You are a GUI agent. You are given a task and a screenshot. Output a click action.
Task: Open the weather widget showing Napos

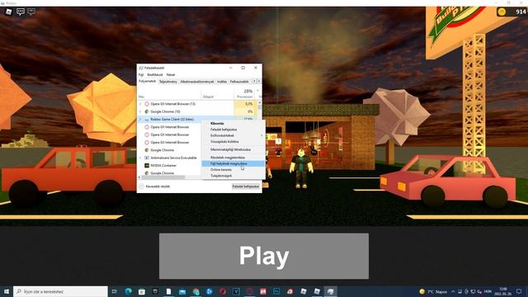(x=433, y=291)
